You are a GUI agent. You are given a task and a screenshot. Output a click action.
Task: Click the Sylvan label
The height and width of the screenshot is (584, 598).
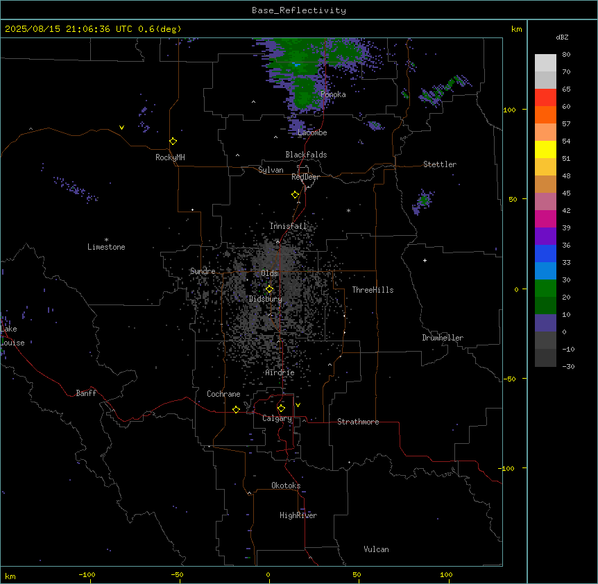tap(271, 170)
